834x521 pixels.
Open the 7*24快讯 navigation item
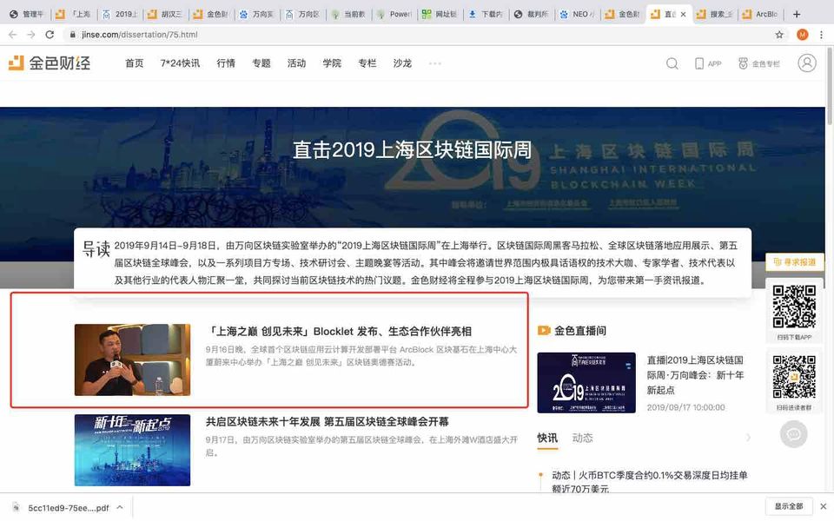tap(180, 63)
